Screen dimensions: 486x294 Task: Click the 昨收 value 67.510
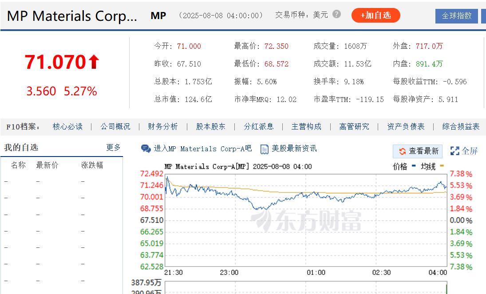[x=189, y=64]
